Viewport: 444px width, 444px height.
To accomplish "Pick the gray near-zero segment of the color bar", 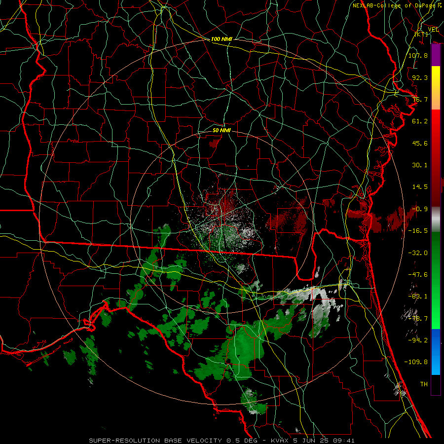I will tap(436, 220).
